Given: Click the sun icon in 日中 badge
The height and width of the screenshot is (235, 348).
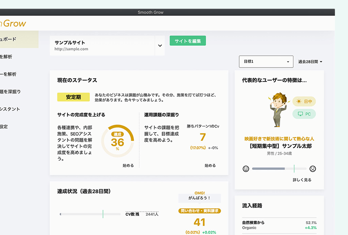Looking at the screenshot, I should [x=299, y=101].
